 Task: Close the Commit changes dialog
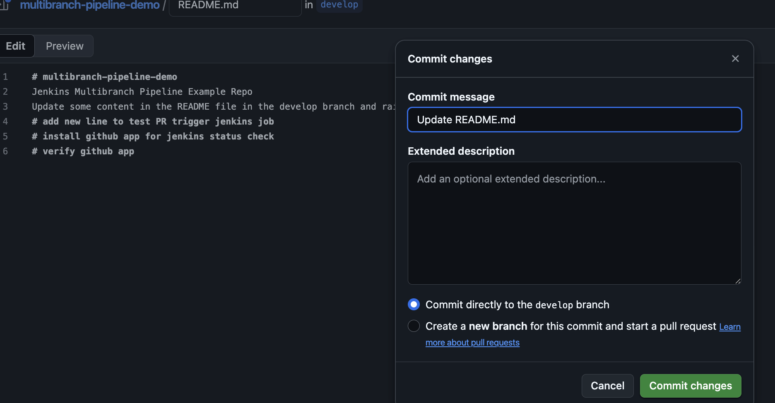coord(735,59)
